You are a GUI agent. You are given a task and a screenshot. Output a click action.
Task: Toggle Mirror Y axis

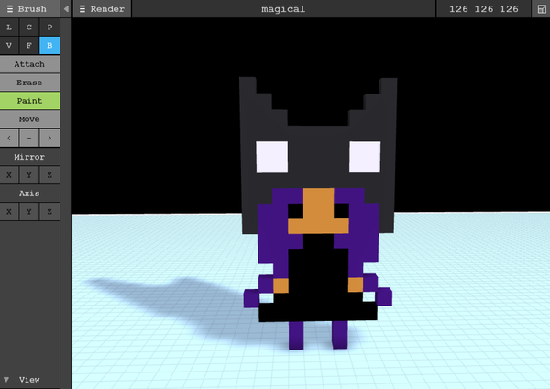(29, 175)
